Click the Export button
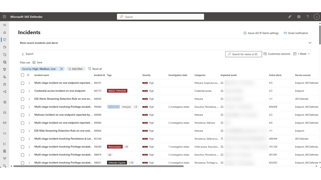The width and height of the screenshot is (321, 180). pyautogui.click(x=27, y=54)
